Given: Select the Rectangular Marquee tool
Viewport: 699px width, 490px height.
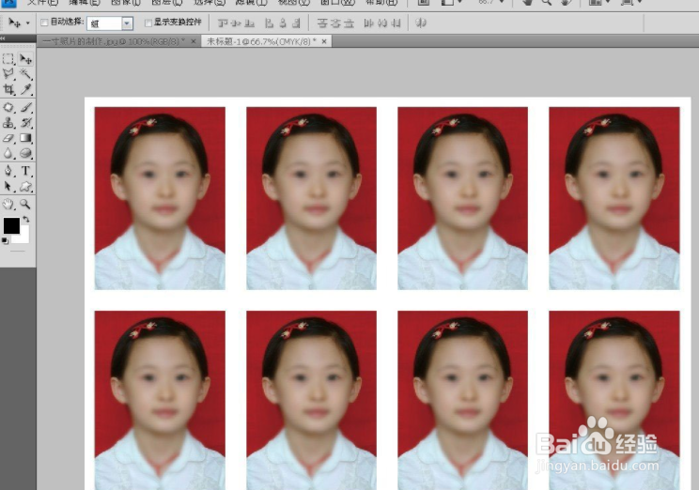Looking at the screenshot, I should (x=8, y=59).
